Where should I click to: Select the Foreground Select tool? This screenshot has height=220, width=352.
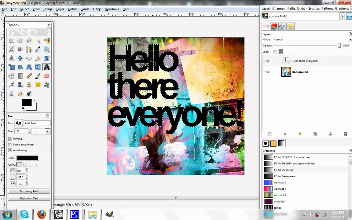point(20,50)
